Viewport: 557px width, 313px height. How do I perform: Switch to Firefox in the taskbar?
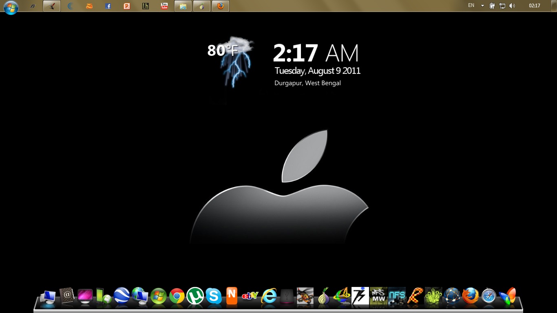click(x=221, y=6)
